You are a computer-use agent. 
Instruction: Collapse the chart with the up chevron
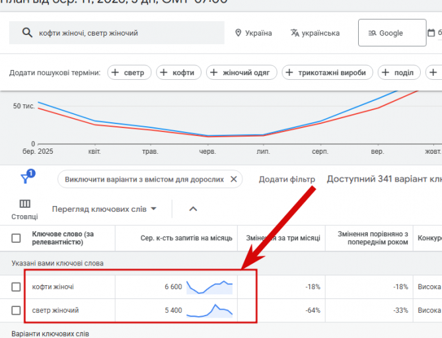(x=193, y=209)
